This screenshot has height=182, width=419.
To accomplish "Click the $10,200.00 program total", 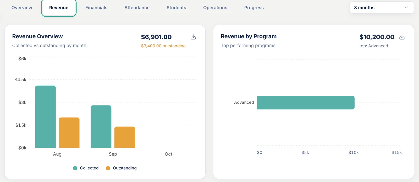I will tap(377, 37).
